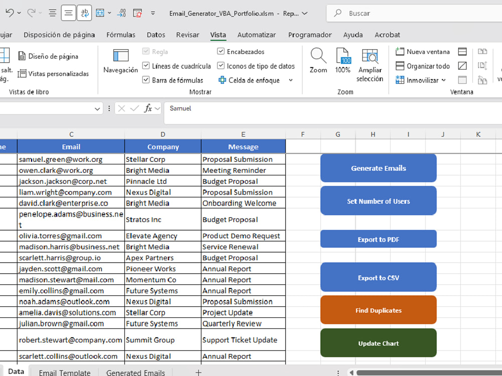Image resolution: width=502 pixels, height=376 pixels.
Task: Click the Nueva ventana icon
Action: coord(400,52)
